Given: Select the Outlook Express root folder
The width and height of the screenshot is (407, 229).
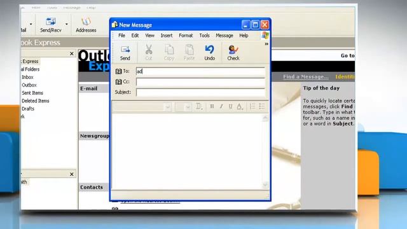Looking at the screenshot, I should click(30, 62).
